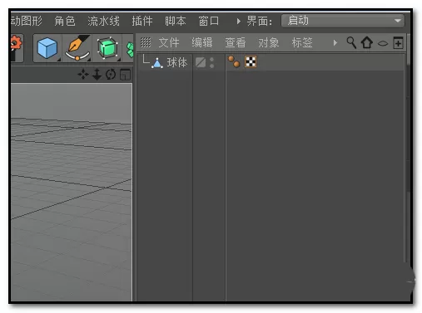Open the 流水线 menu
The width and height of the screenshot is (422, 313).
click(103, 21)
